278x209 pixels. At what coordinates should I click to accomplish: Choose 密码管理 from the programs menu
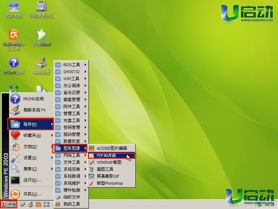click(71, 127)
